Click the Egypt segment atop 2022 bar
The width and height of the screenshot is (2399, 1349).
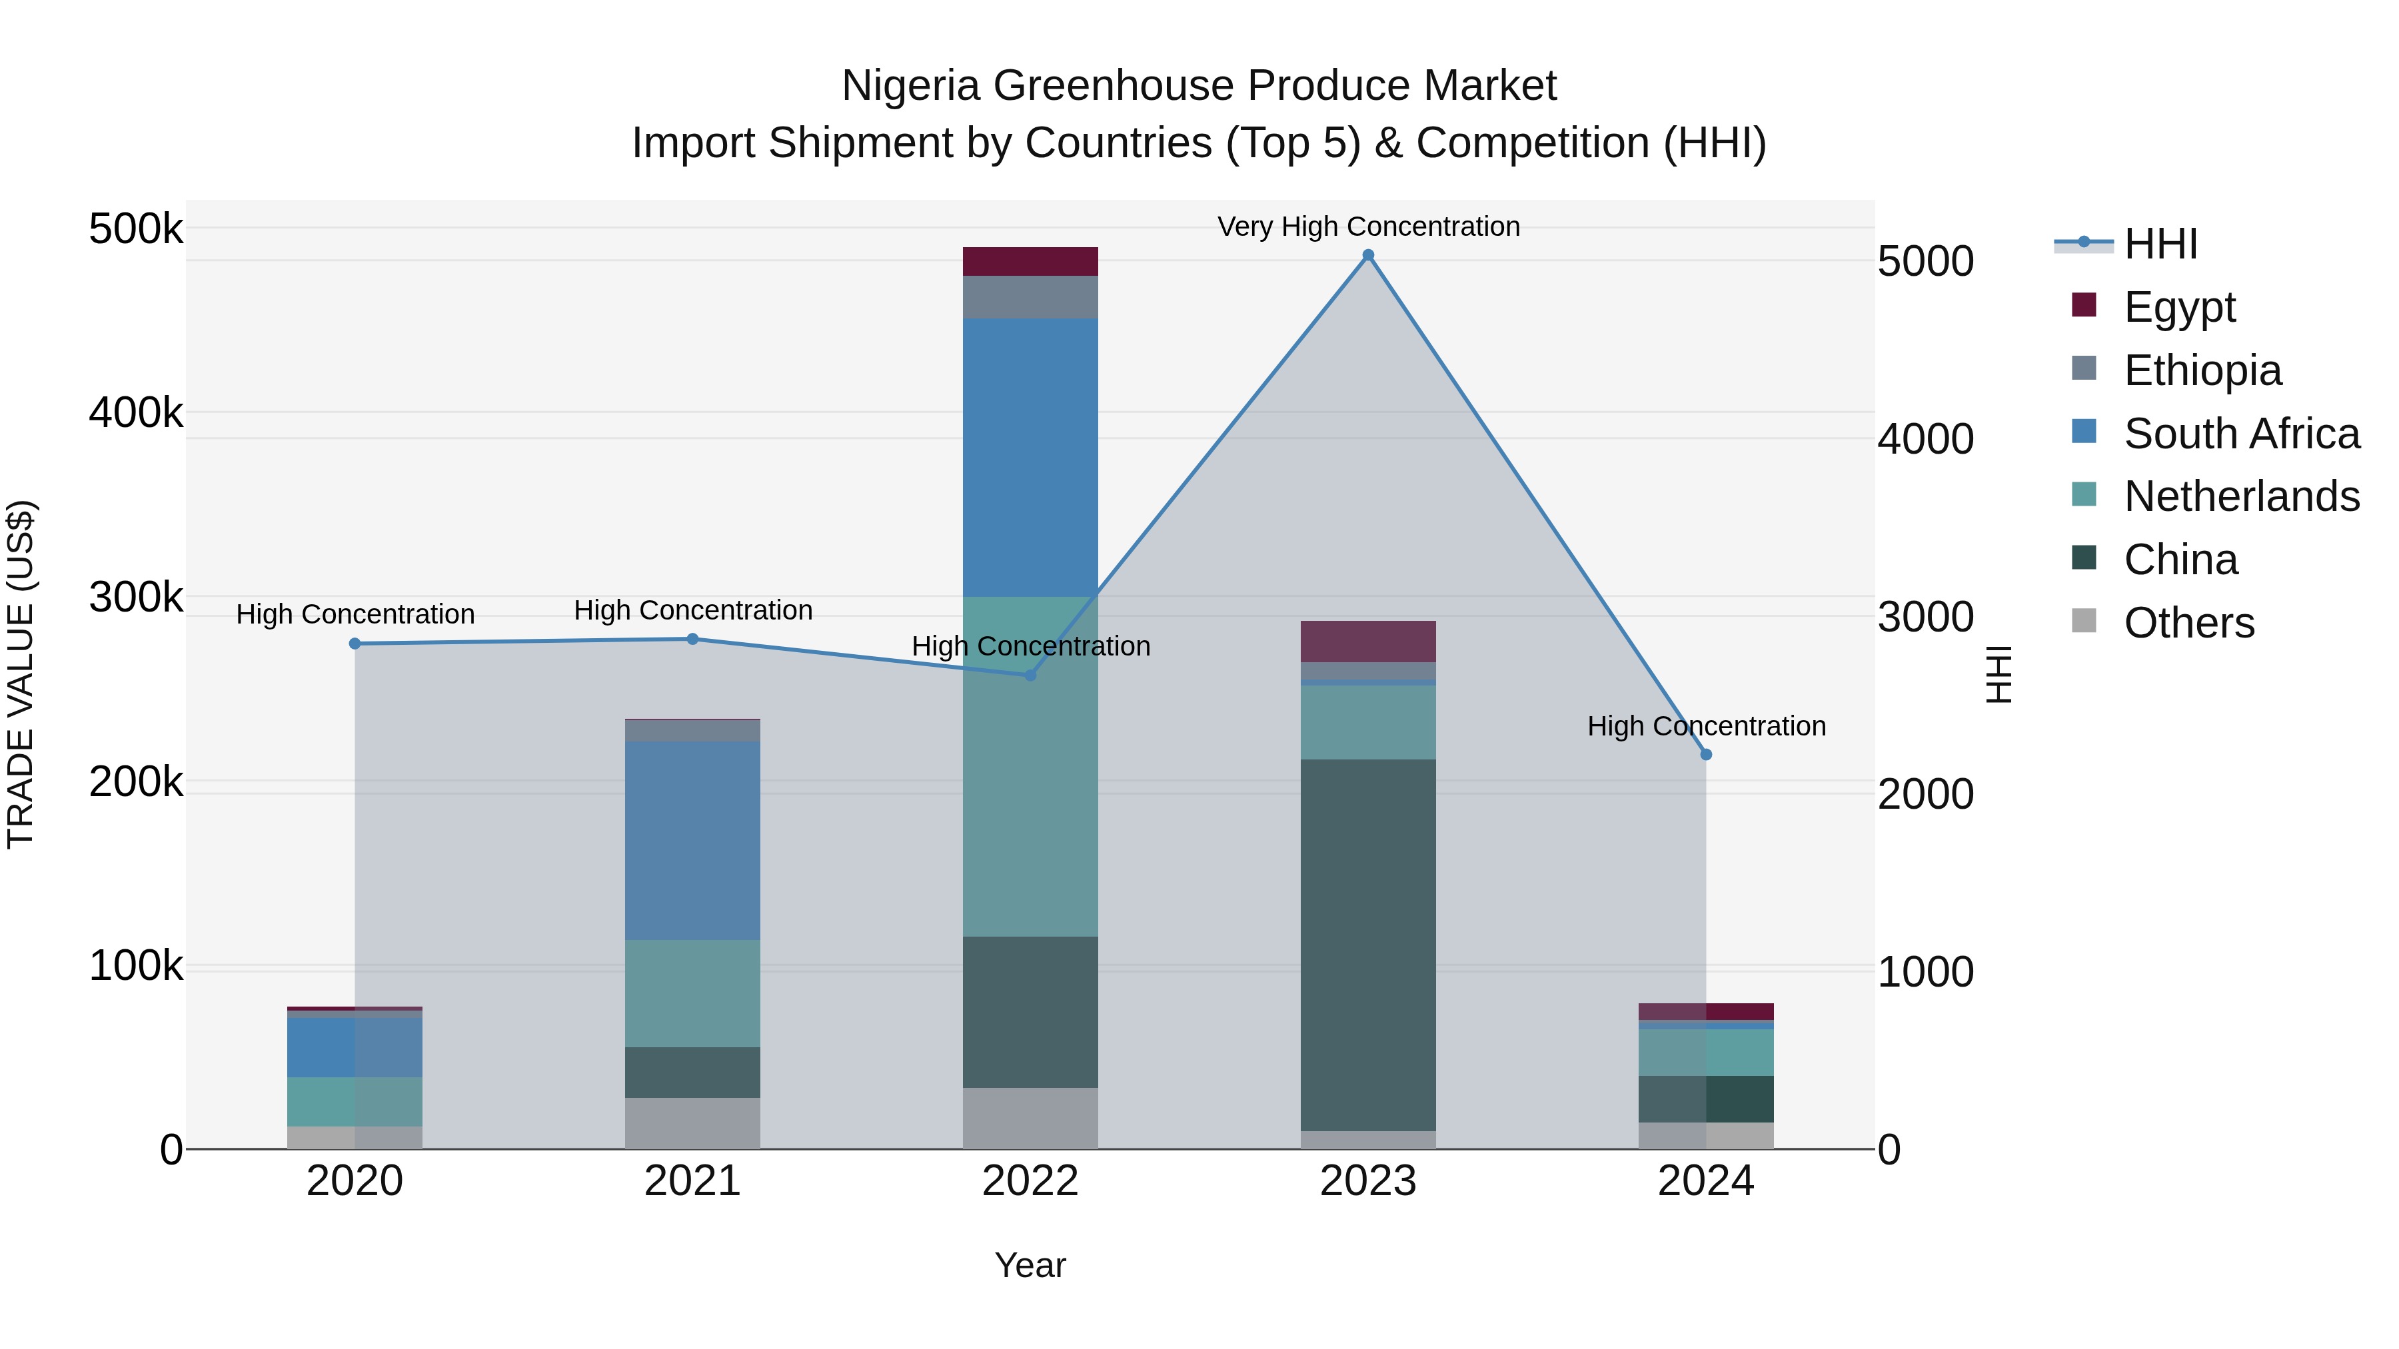click(x=1030, y=262)
